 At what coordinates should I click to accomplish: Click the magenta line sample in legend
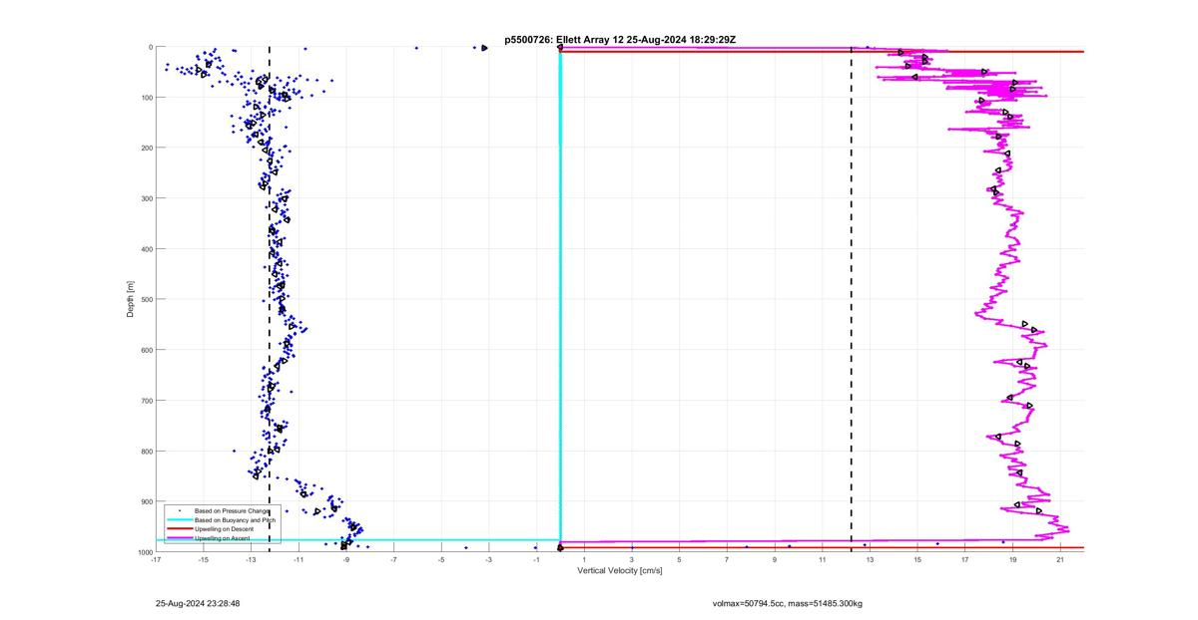(179, 538)
